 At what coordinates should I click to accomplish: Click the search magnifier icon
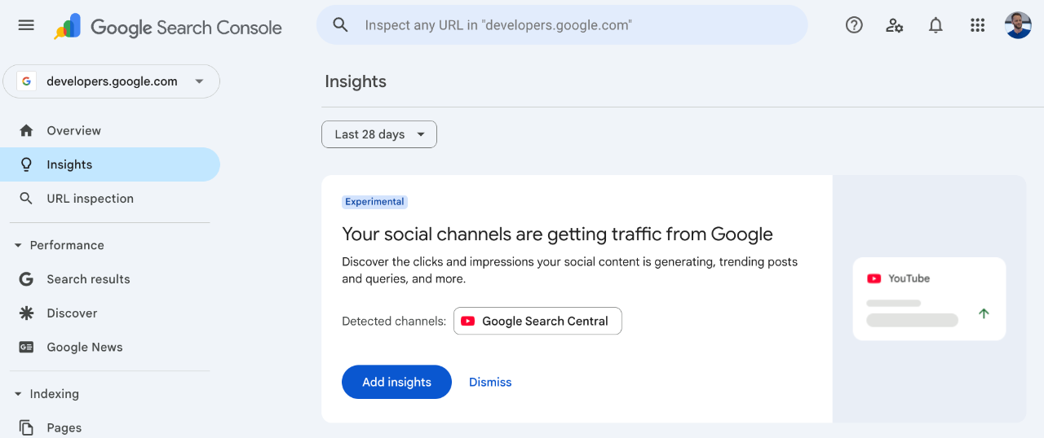click(x=341, y=25)
